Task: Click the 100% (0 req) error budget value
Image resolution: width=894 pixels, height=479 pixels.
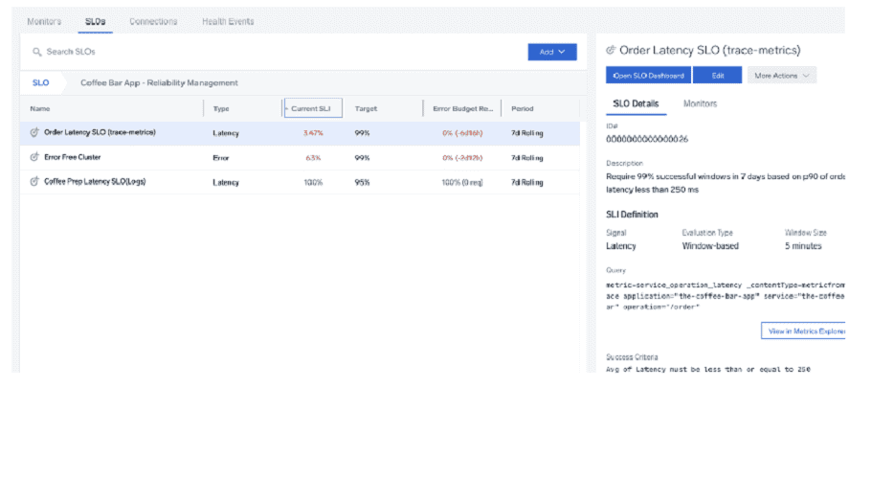Action: pos(462,183)
